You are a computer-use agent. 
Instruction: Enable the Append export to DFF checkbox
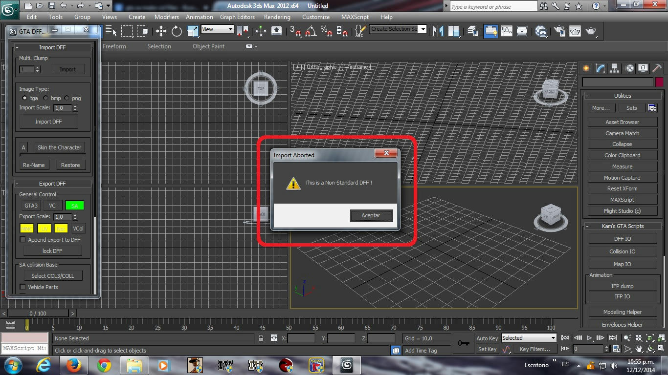coord(22,240)
